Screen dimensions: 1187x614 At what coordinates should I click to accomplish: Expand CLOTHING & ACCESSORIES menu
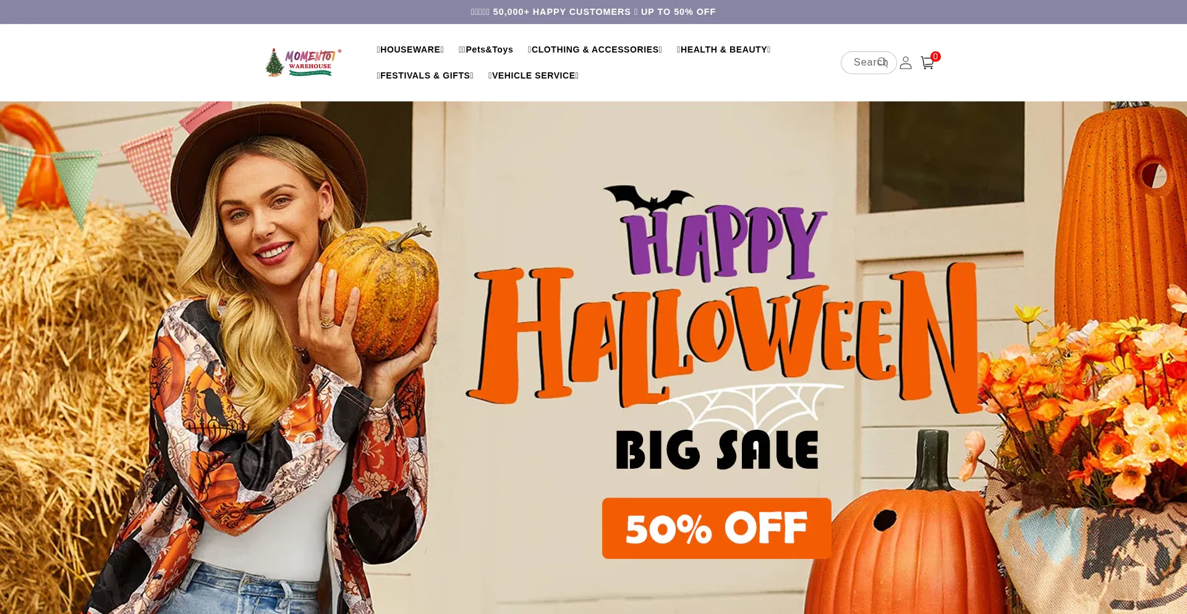(595, 49)
